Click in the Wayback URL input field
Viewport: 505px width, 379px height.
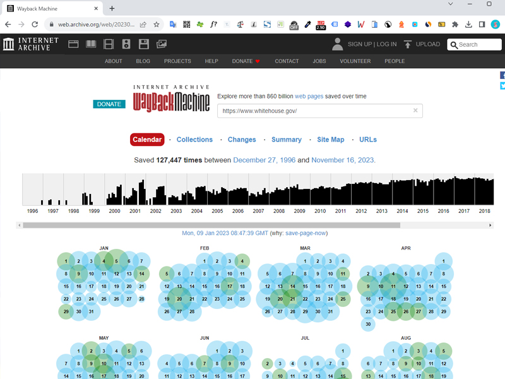coord(320,111)
